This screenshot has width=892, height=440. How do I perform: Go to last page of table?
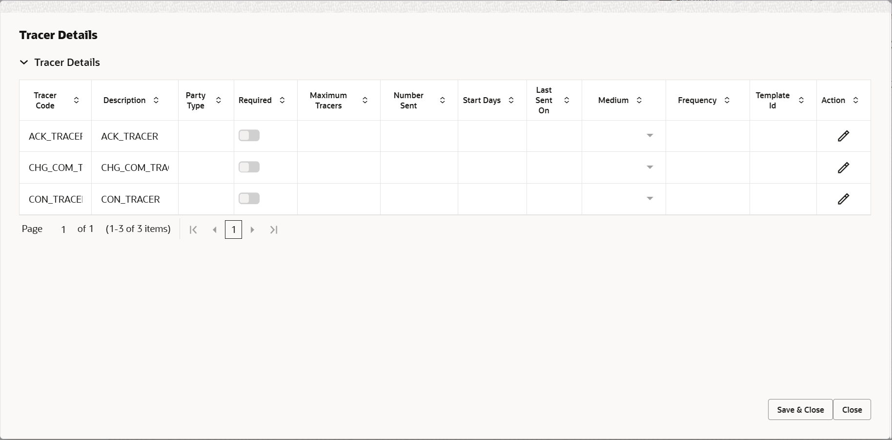click(x=274, y=230)
